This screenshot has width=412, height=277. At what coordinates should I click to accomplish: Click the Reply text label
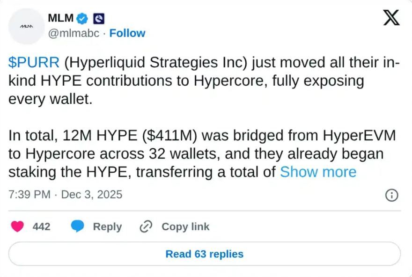pos(107,226)
